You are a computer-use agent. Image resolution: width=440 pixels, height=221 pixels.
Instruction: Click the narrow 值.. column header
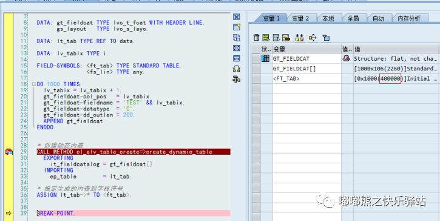pyautogui.click(x=347, y=49)
